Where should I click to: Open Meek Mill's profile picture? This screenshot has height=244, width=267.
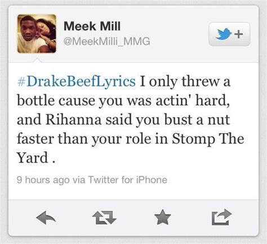tap(37, 34)
